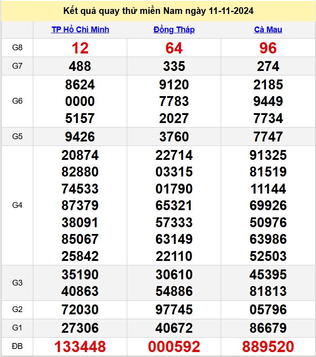Select G4 number 03315
316x357 pixels.
pyautogui.click(x=174, y=172)
